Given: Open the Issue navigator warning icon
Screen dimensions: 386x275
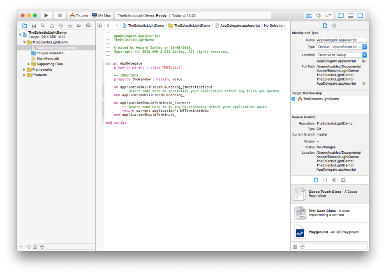Looking at the screenshot, I should (52, 25).
